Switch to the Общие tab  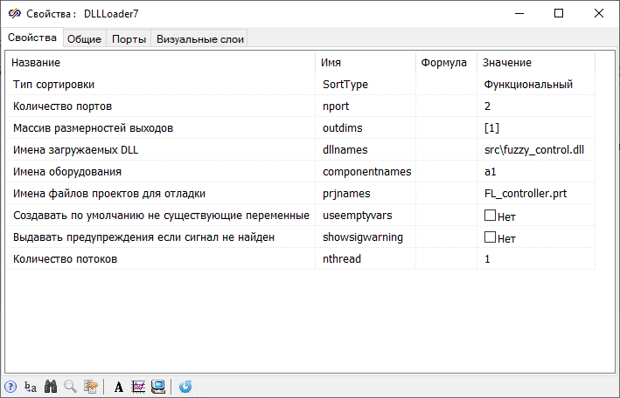click(x=84, y=38)
